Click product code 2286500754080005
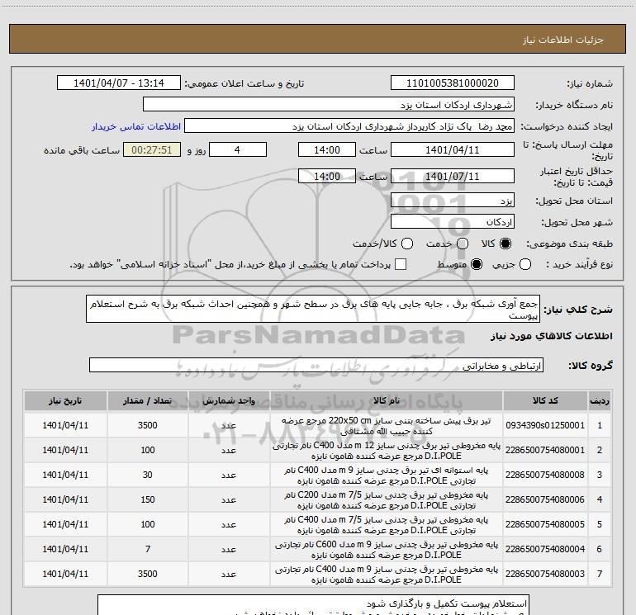This screenshot has height=615, width=636. [545, 524]
